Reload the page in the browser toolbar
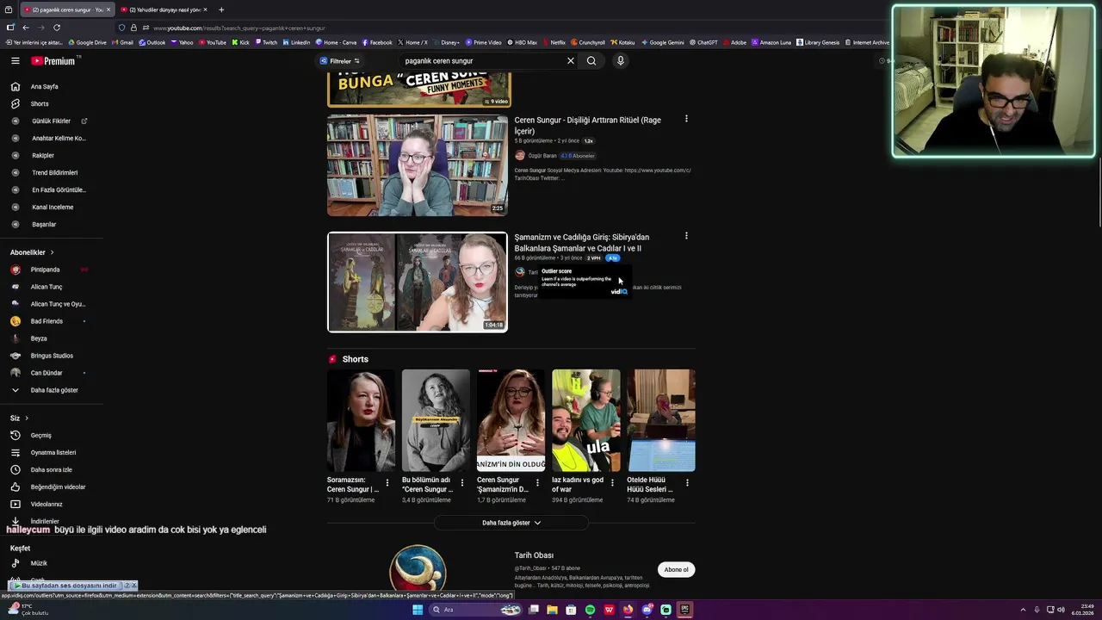This screenshot has width=1102, height=620. [x=56, y=28]
